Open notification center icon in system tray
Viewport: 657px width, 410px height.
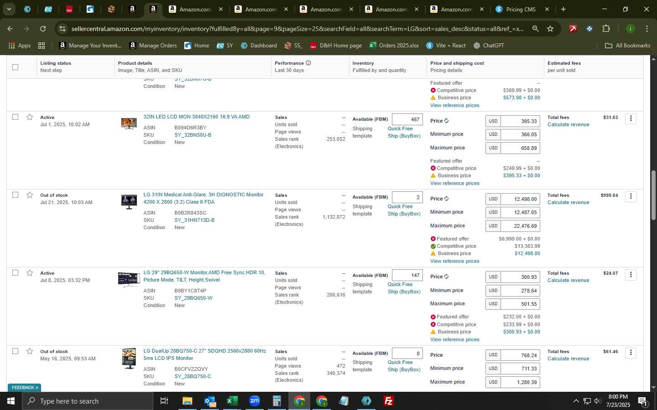pyautogui.click(x=642, y=401)
